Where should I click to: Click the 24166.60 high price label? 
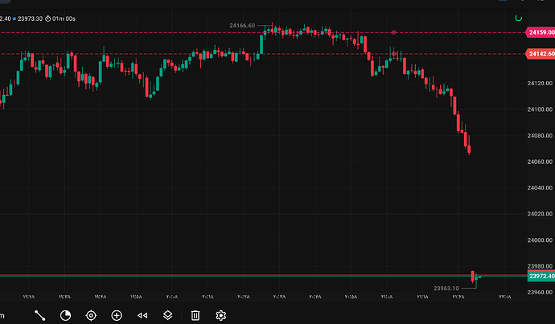click(x=242, y=26)
